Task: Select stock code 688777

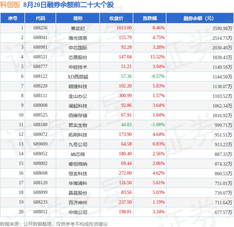Action: [x=40, y=67]
